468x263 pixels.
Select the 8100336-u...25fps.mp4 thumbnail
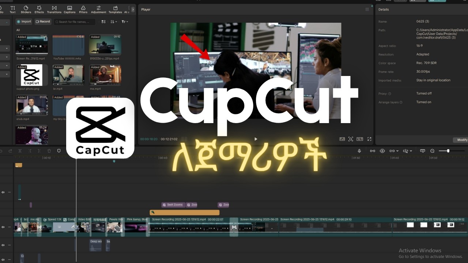click(x=105, y=45)
